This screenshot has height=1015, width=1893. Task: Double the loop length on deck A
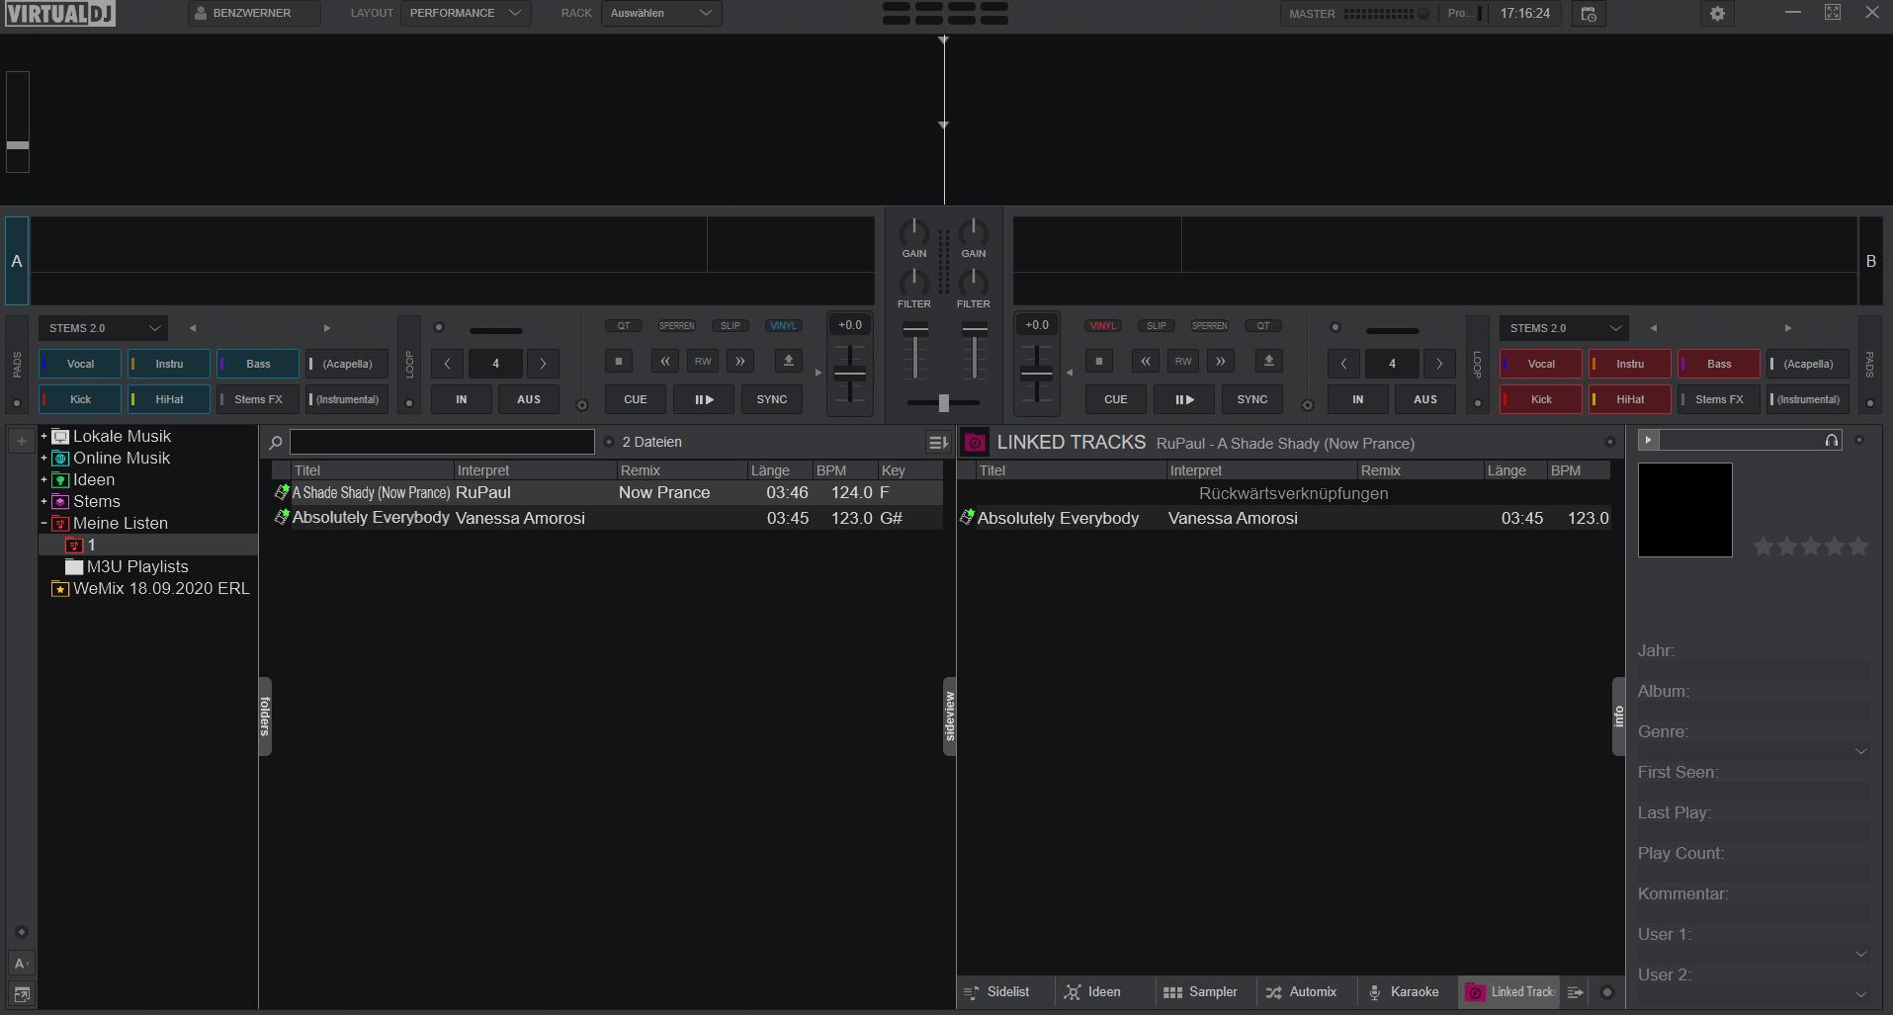point(543,364)
